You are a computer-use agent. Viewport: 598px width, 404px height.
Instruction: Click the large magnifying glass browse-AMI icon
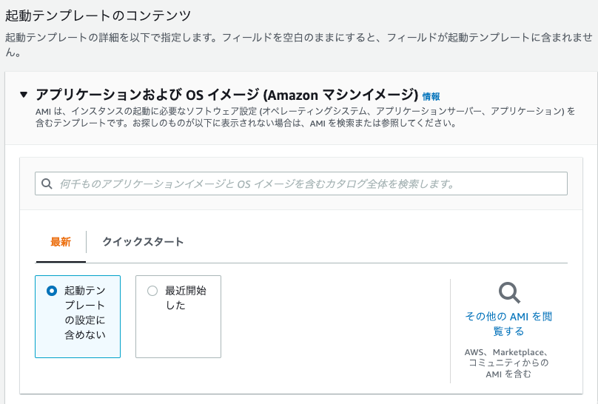click(x=509, y=293)
